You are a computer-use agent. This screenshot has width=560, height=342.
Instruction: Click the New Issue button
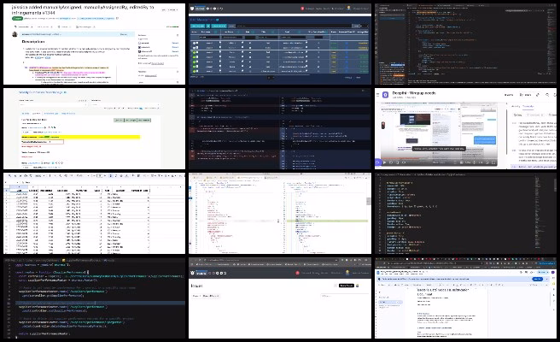[346, 286]
